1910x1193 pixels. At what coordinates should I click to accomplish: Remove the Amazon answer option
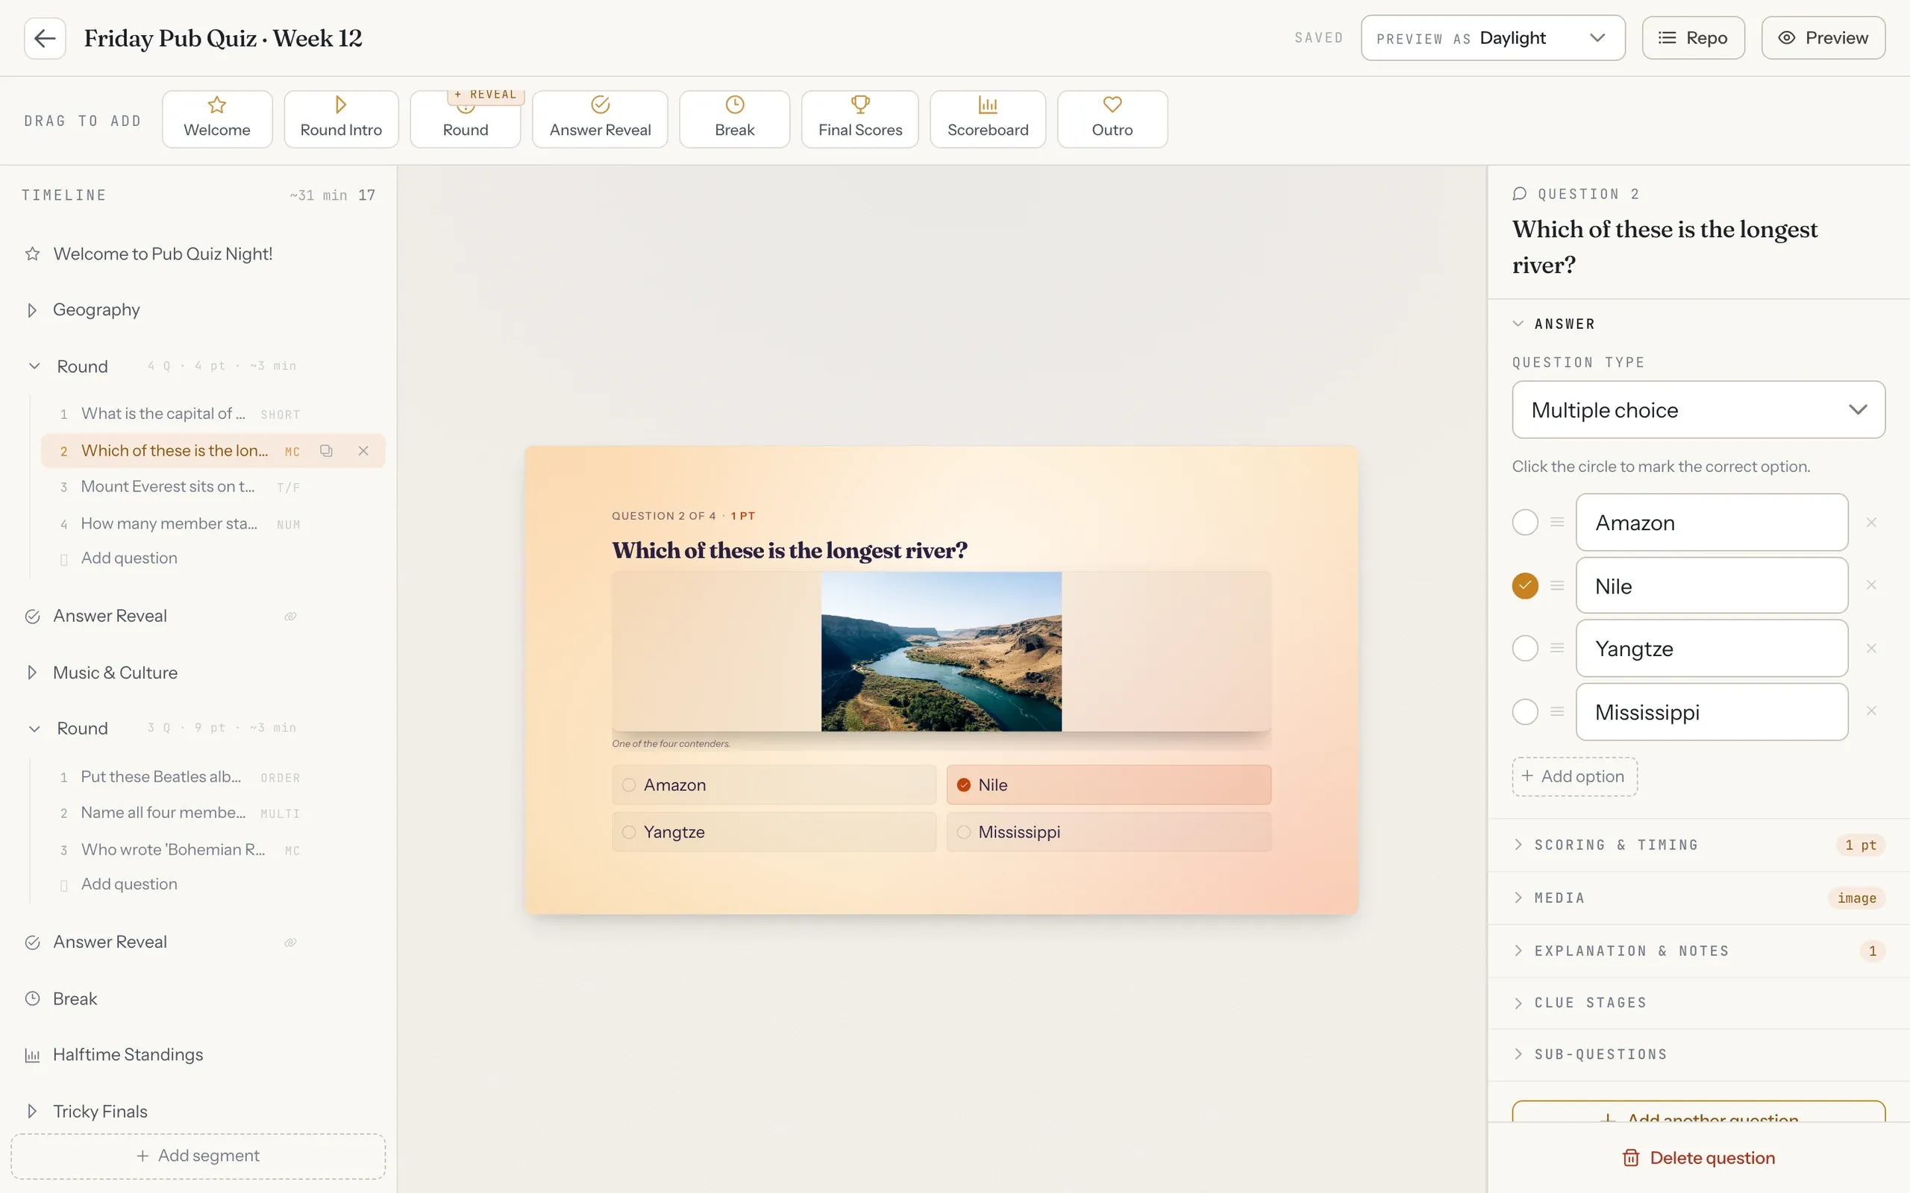pyautogui.click(x=1871, y=523)
